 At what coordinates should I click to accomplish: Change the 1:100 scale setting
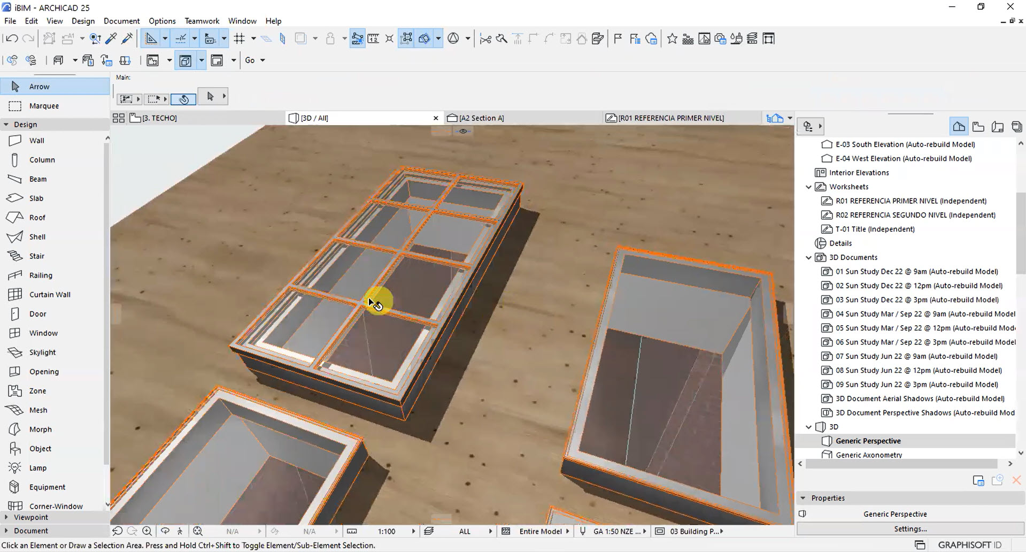click(387, 531)
